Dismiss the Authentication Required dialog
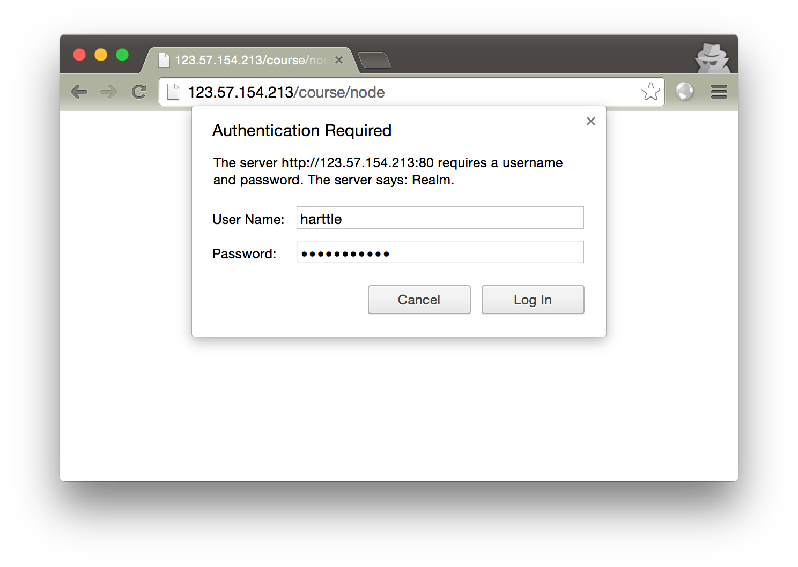Screen dimensions: 798x567 coord(590,121)
